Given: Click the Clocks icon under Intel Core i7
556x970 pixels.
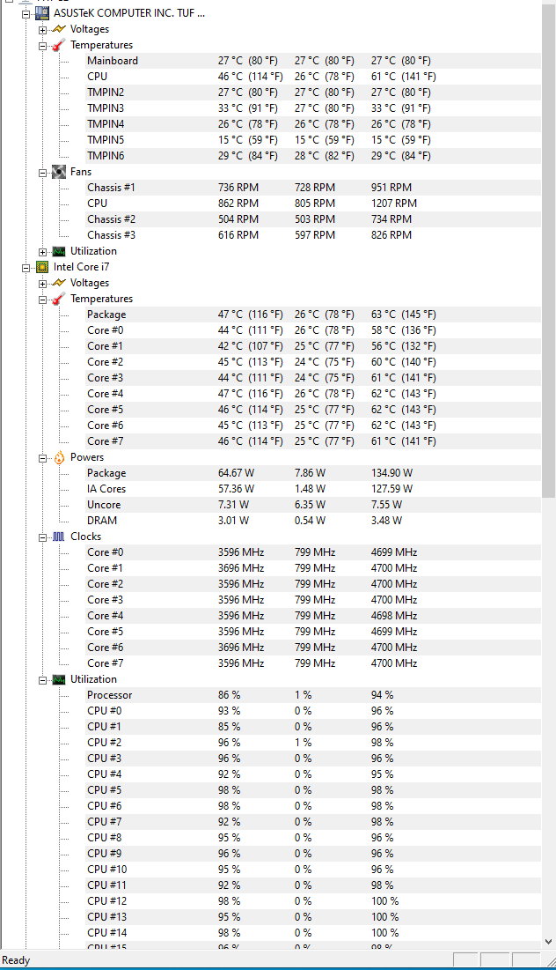Looking at the screenshot, I should (58, 536).
